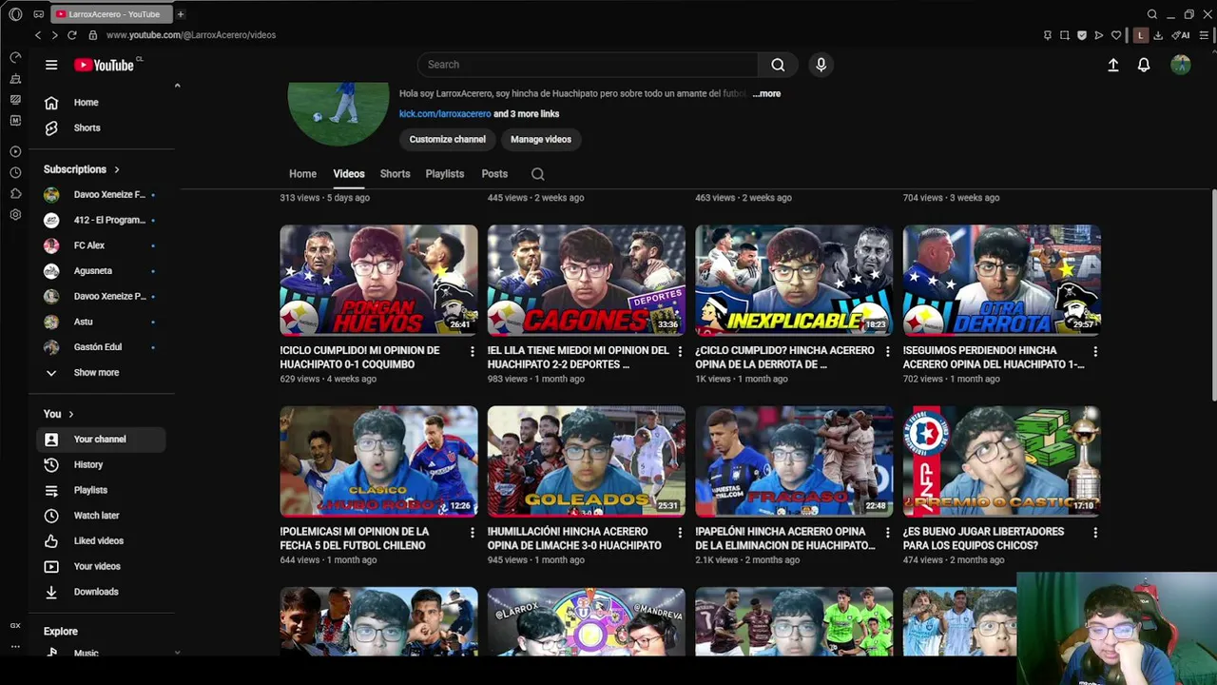Open the browser downloads icon
1217x685 pixels.
1158,35
